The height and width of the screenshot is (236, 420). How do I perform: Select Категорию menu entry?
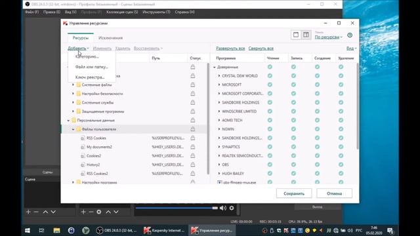pyautogui.click(x=87, y=56)
